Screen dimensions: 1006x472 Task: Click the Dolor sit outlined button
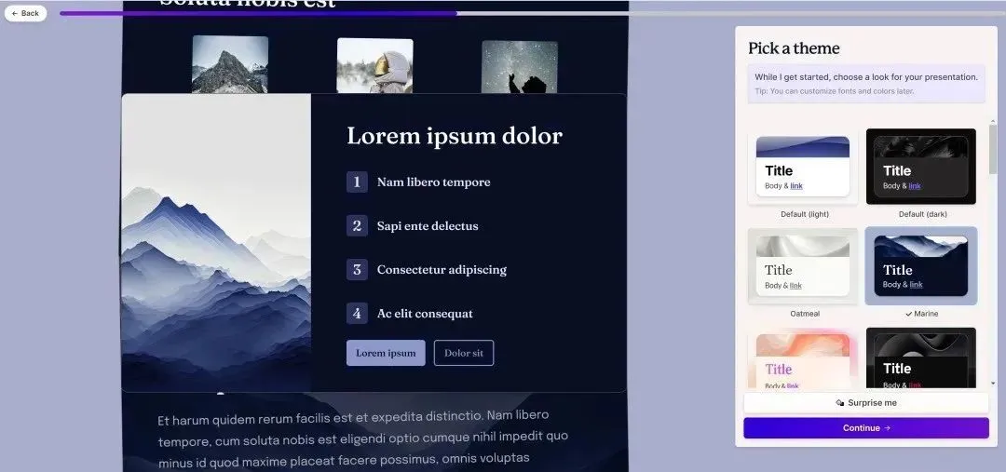(x=464, y=353)
